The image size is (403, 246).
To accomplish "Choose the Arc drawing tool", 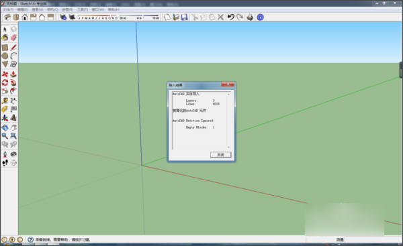I will [13, 56].
